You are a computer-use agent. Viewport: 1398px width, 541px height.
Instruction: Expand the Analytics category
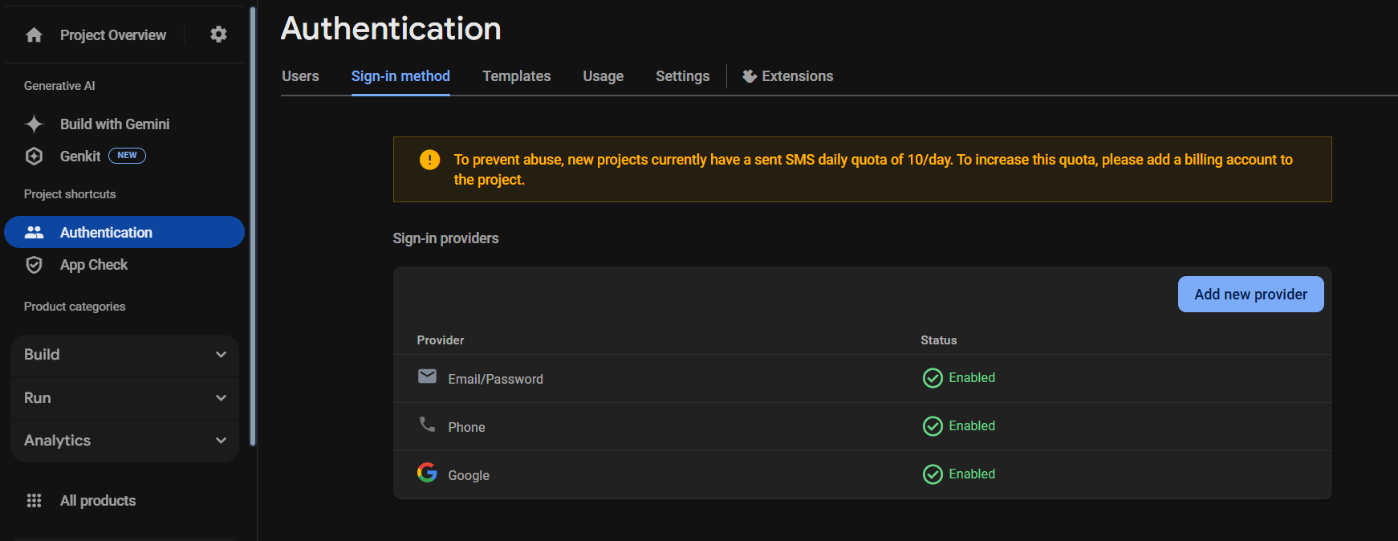[x=124, y=441]
